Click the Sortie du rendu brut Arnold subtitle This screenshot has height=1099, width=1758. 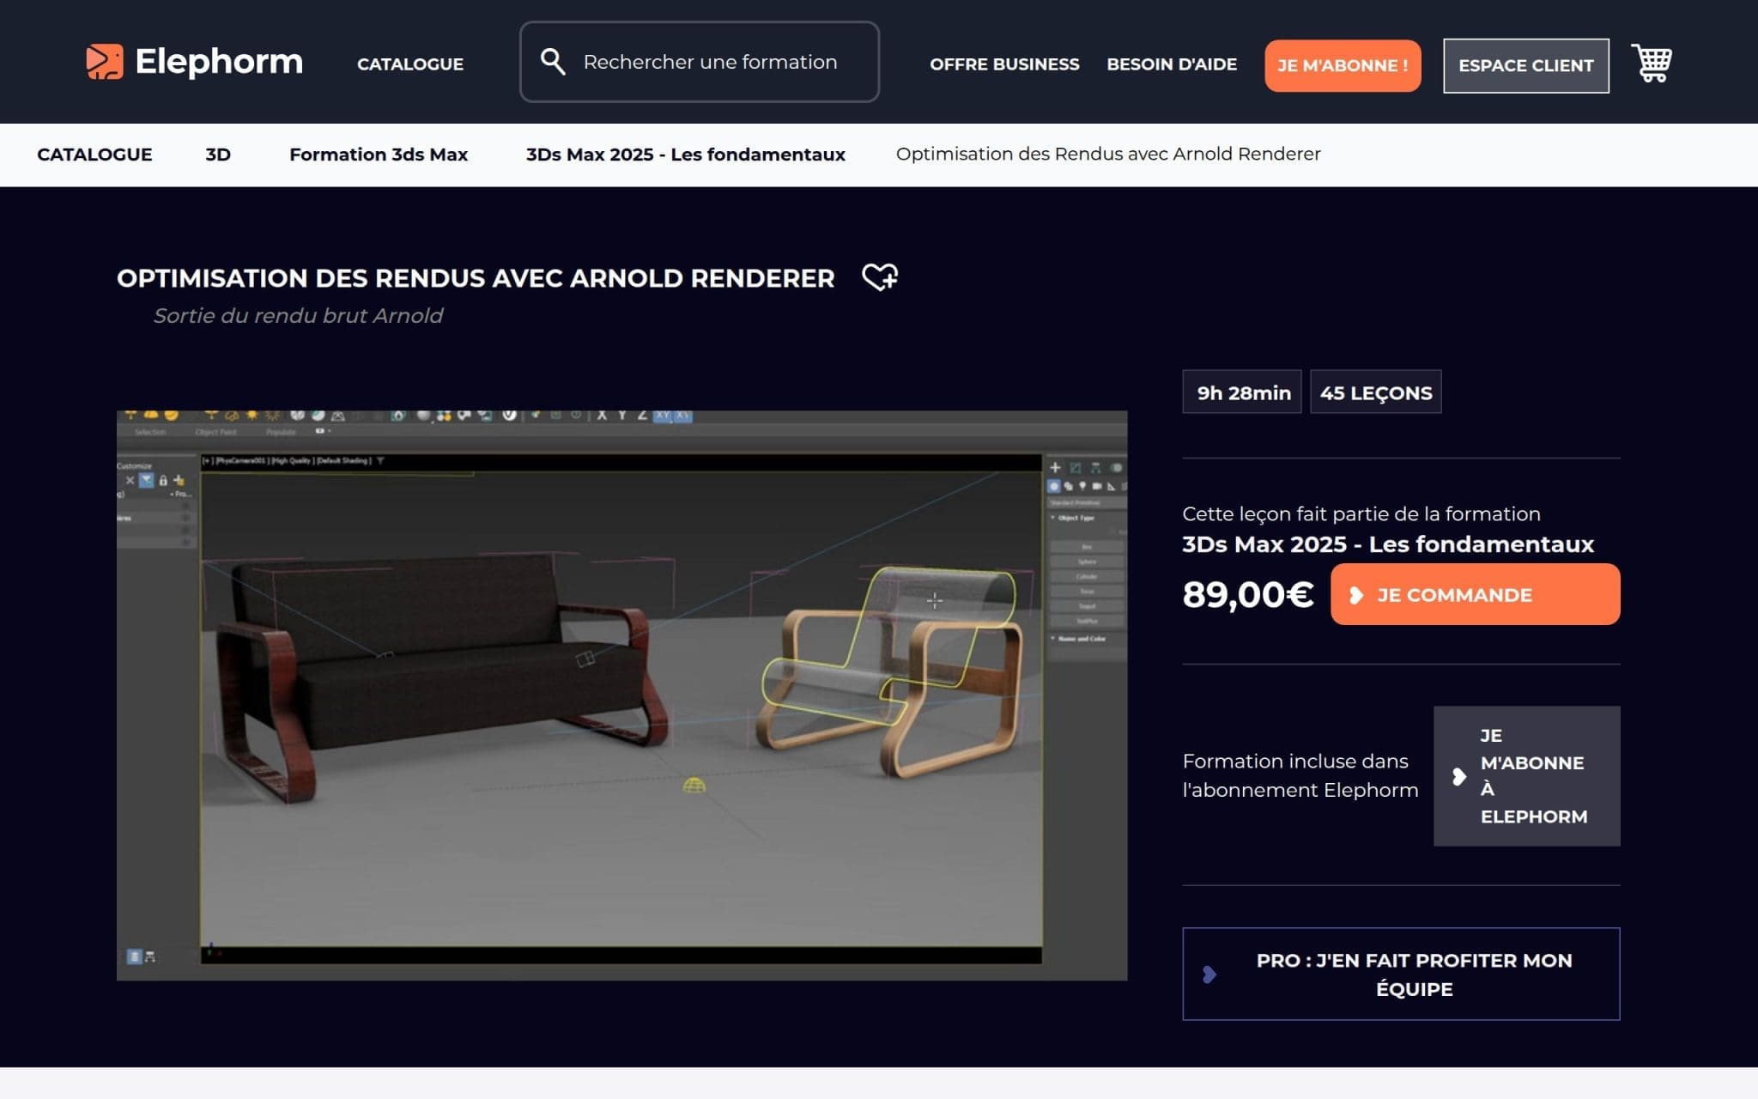pos(298,316)
